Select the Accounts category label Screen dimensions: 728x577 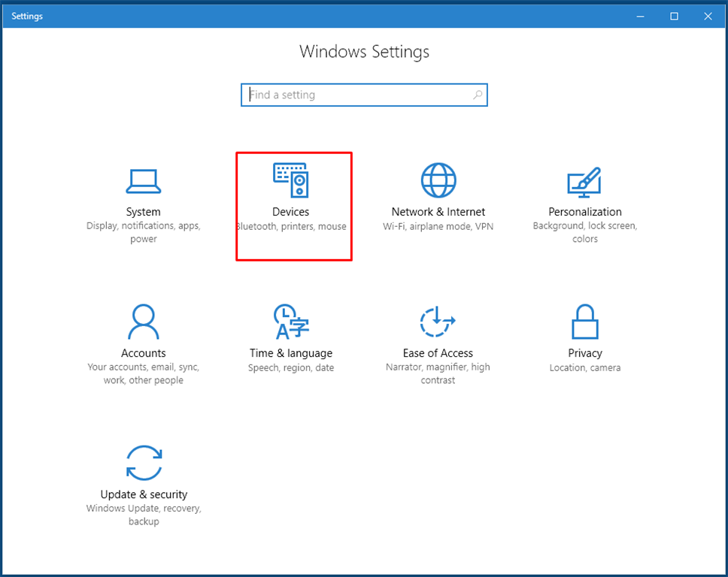pos(144,353)
